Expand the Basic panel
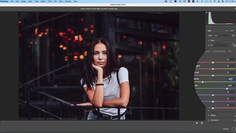The height and width of the screenshot is (133, 236). [x=208, y=40]
